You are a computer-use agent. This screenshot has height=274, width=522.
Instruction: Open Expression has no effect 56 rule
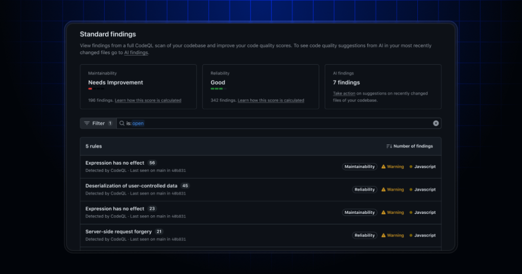pyautogui.click(x=115, y=163)
